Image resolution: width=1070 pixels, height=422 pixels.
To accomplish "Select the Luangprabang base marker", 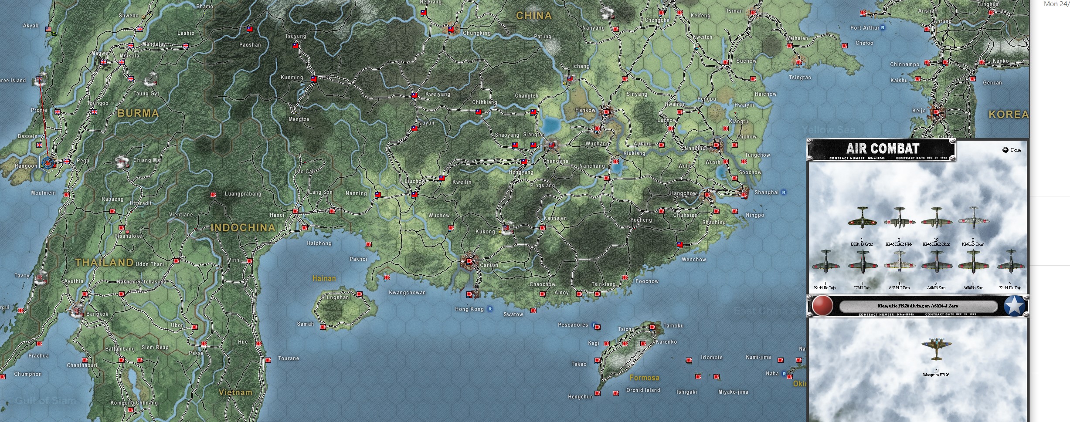I will tap(213, 195).
